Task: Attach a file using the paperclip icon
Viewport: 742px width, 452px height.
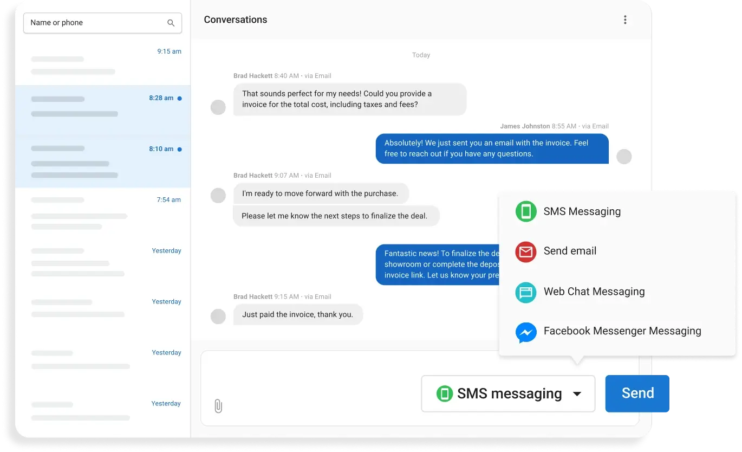Action: point(218,405)
